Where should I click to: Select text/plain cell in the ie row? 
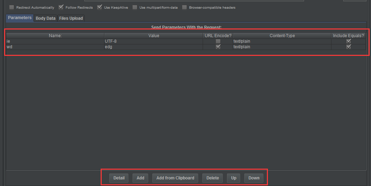coord(282,41)
